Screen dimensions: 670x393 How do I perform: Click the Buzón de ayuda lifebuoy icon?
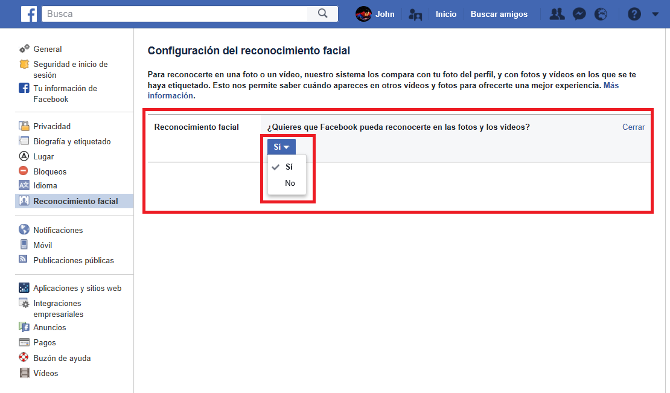pos(24,357)
